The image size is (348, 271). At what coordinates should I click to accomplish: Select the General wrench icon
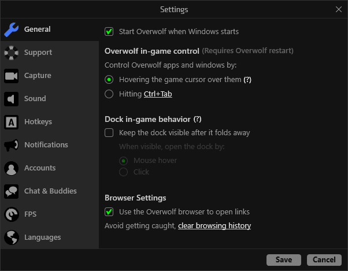click(12, 29)
